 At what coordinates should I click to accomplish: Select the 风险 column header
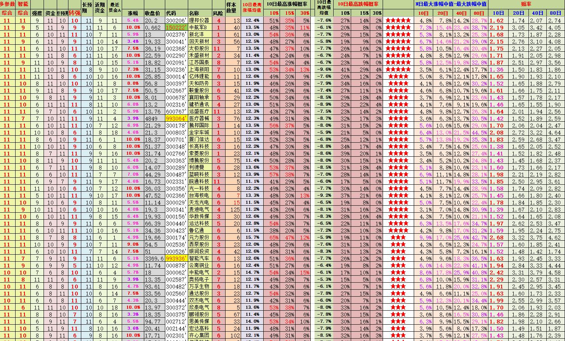pos(218,13)
